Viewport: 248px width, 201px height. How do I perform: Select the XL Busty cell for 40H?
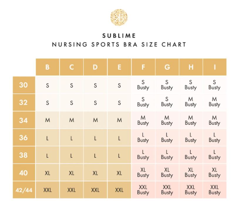(x=191, y=173)
